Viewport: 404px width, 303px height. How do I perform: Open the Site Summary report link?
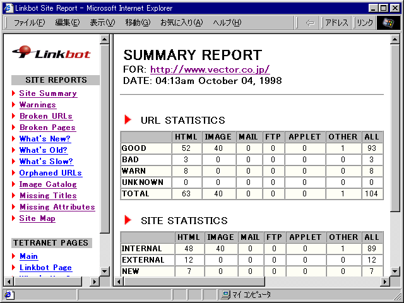48,93
